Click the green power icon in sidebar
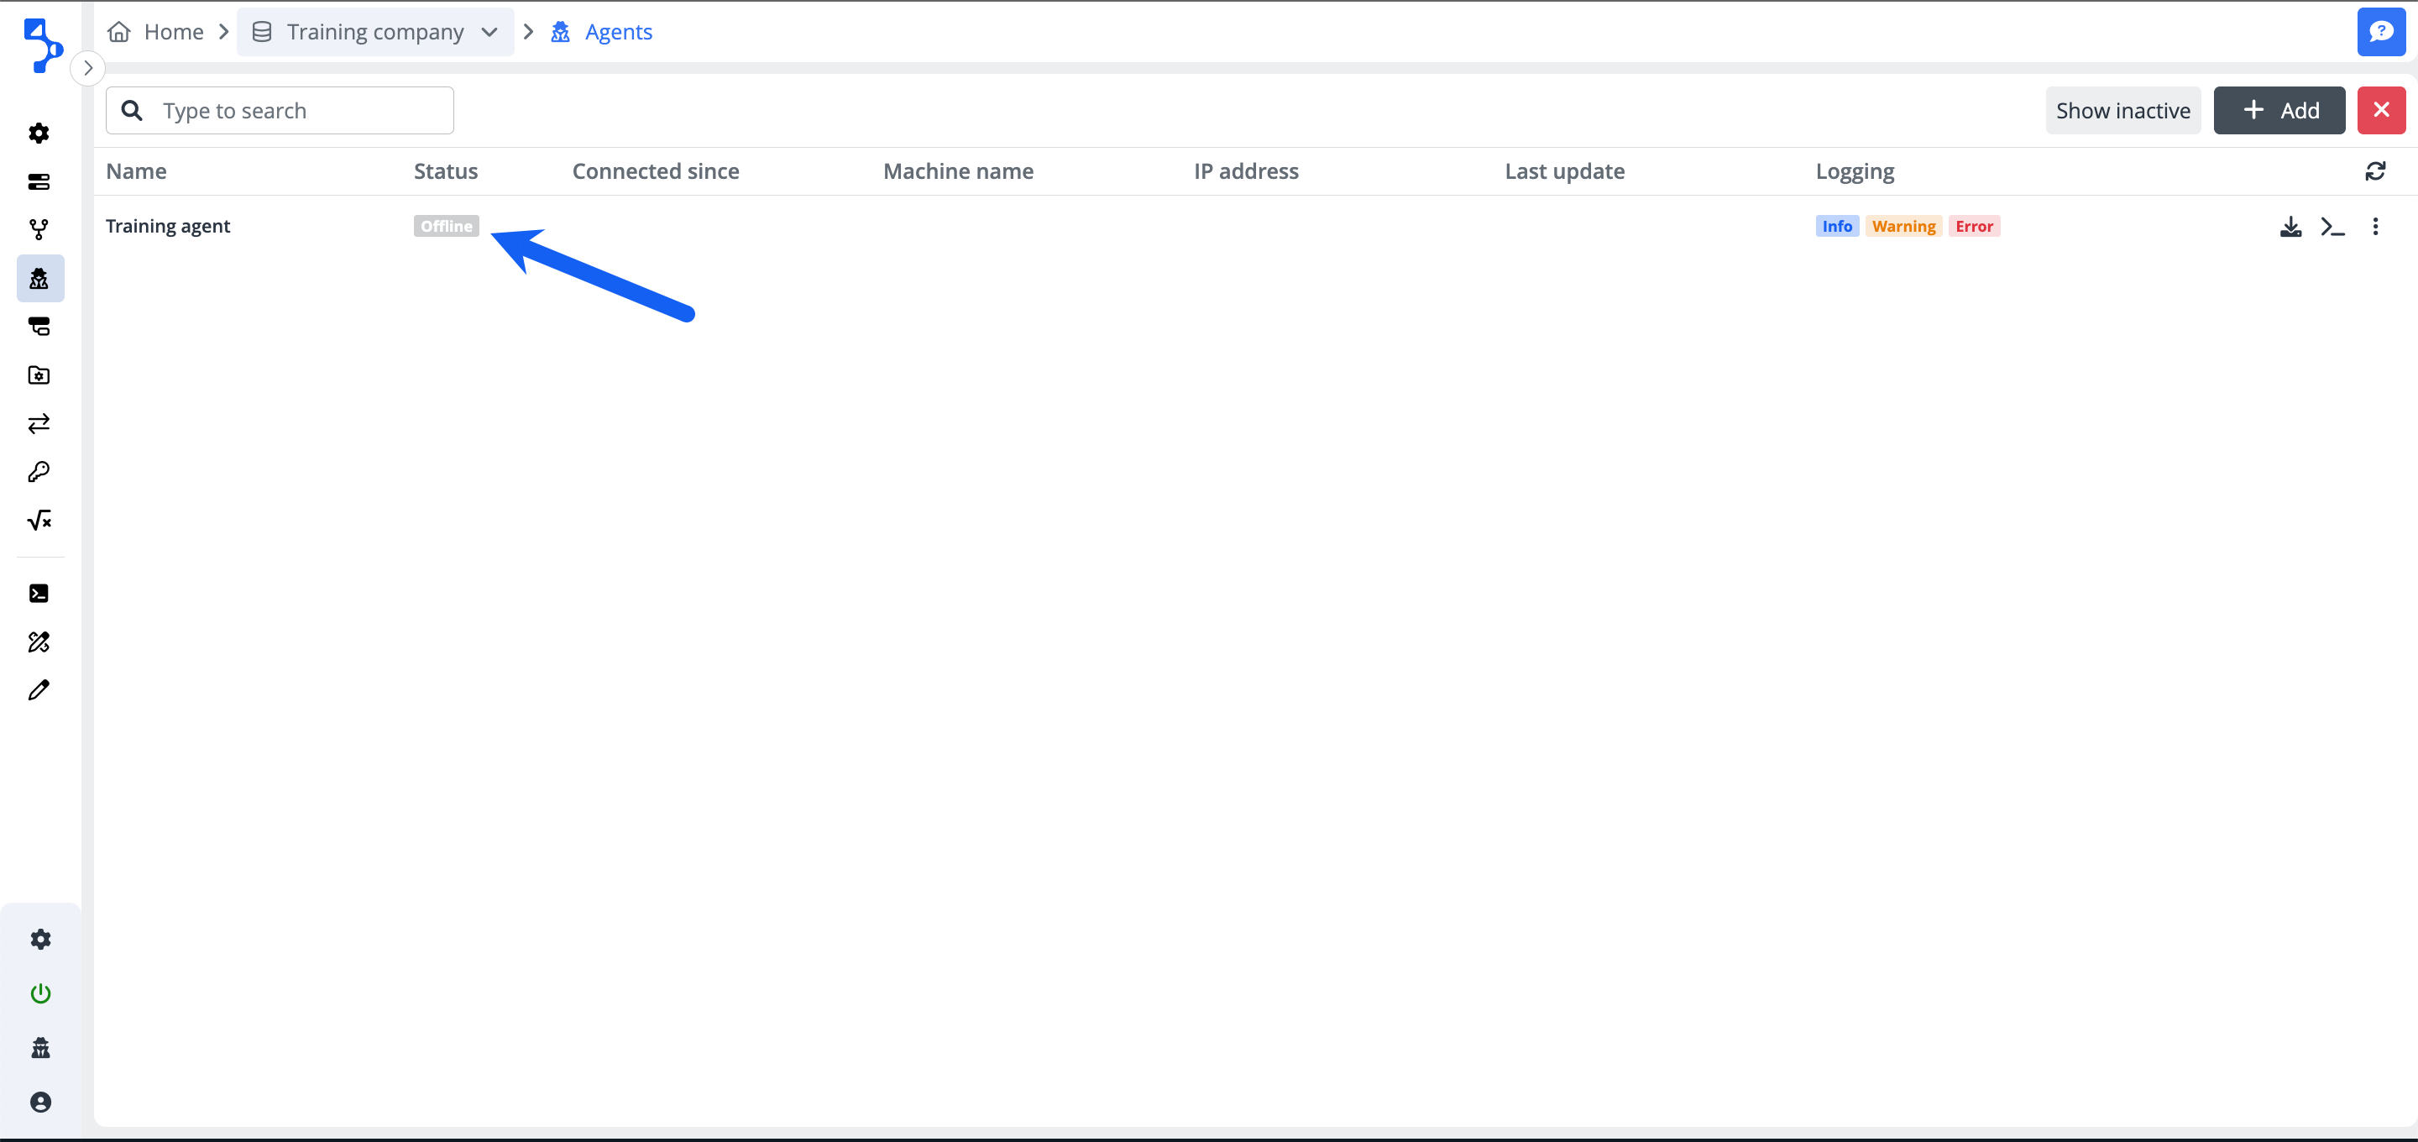Image resolution: width=2418 pixels, height=1142 pixels. pyautogui.click(x=40, y=993)
